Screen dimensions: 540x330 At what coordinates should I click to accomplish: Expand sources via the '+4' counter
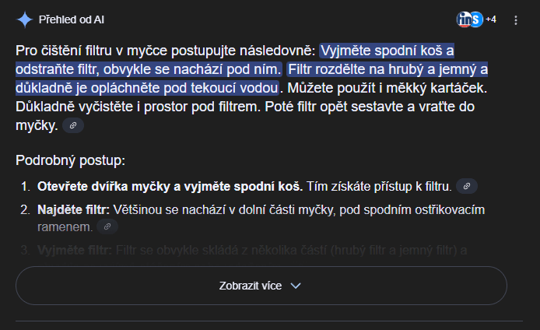tap(491, 19)
